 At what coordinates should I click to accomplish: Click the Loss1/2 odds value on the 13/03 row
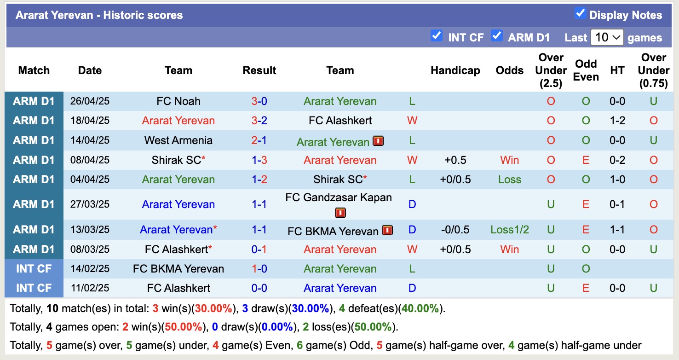[509, 230]
